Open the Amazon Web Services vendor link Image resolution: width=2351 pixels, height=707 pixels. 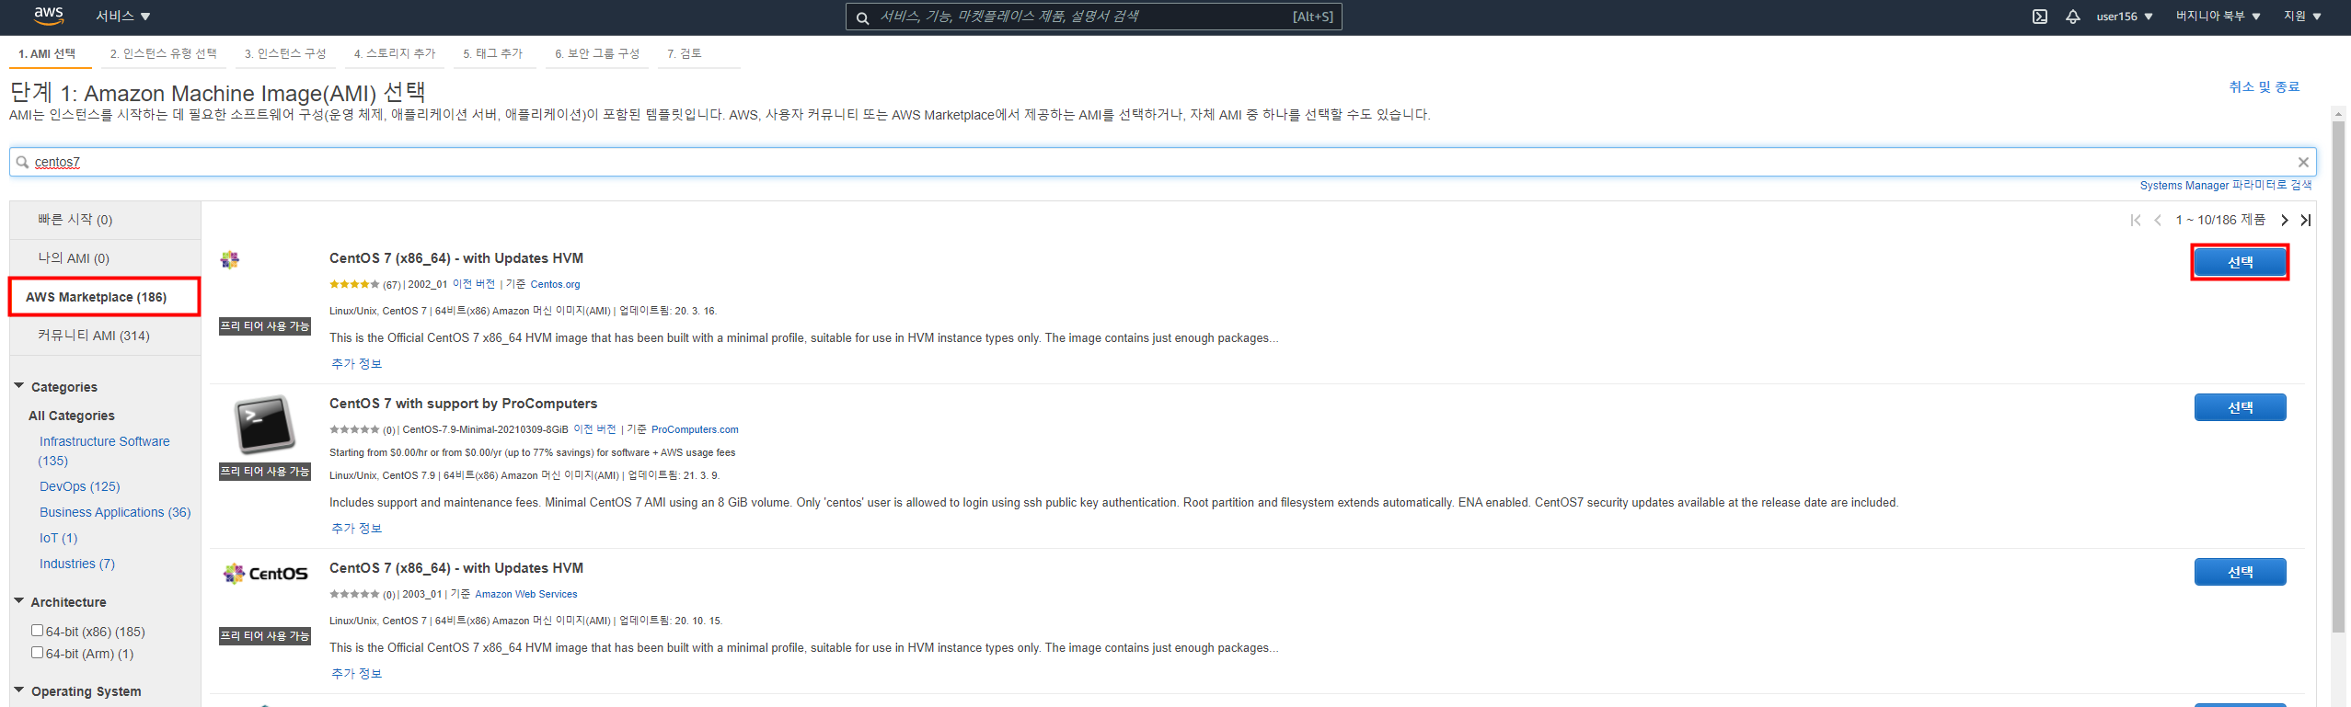pos(526,594)
